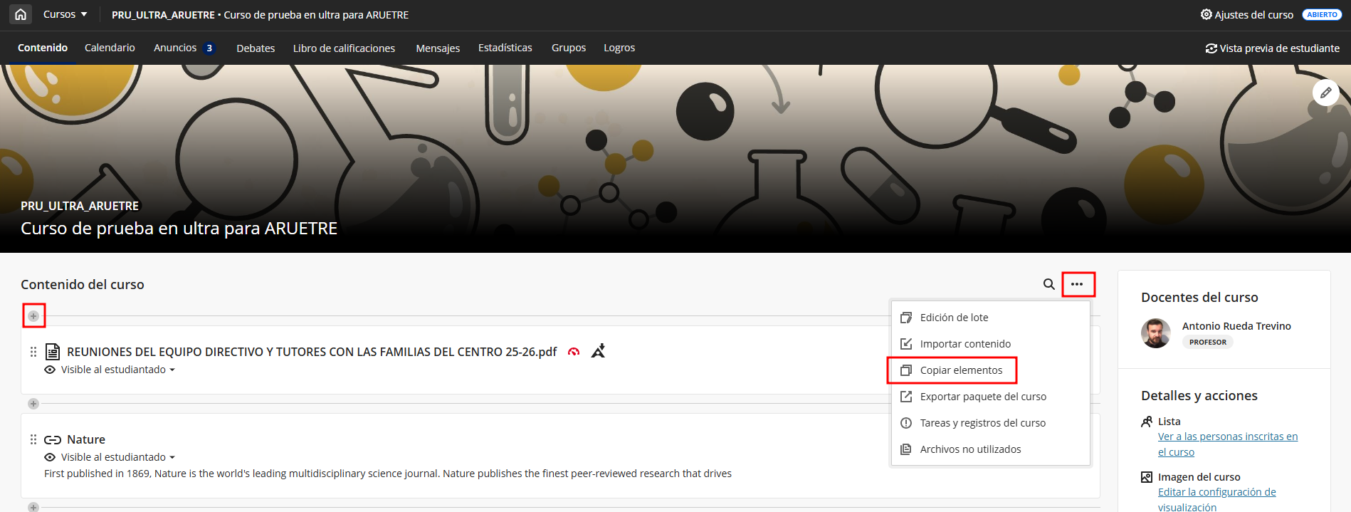Image resolution: width=1351 pixels, height=512 pixels.
Task: Select Copiar elementos from the menu
Action: point(960,370)
